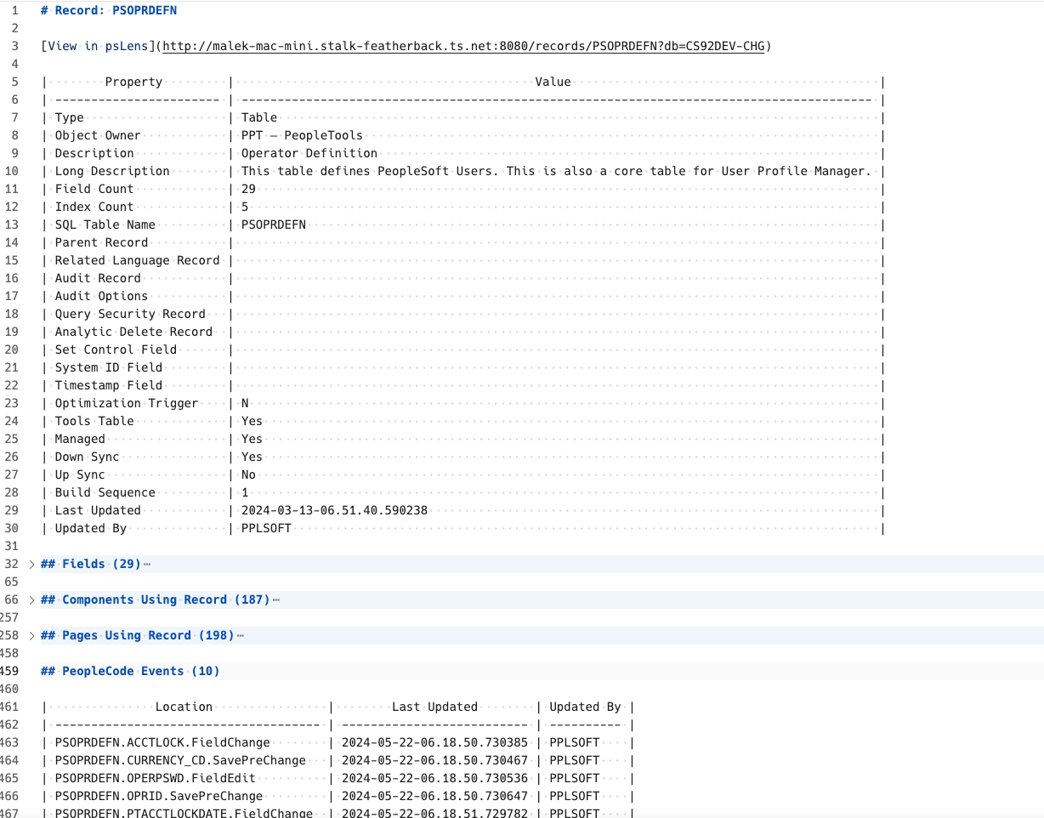This screenshot has height=818, width=1044.
Task: Click the timestamp 2024-05-22-06.18.50.730385
Action: [434, 742]
